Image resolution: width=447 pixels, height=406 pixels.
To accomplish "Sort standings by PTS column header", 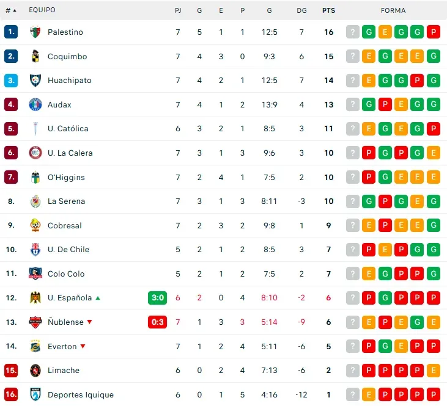I will click(x=328, y=10).
